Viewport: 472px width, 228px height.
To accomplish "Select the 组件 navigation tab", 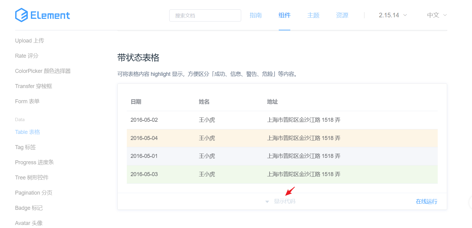I will (284, 15).
